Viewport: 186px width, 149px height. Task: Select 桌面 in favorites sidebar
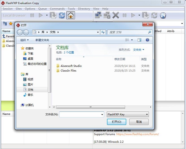[28, 58]
